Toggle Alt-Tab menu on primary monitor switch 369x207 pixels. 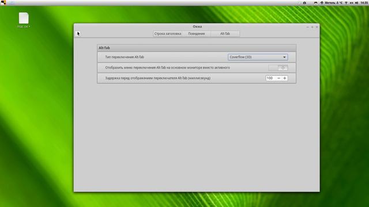click(278, 68)
